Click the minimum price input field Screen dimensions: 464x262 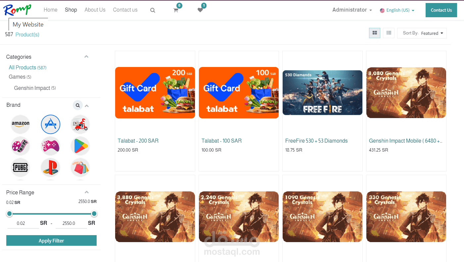(x=23, y=223)
